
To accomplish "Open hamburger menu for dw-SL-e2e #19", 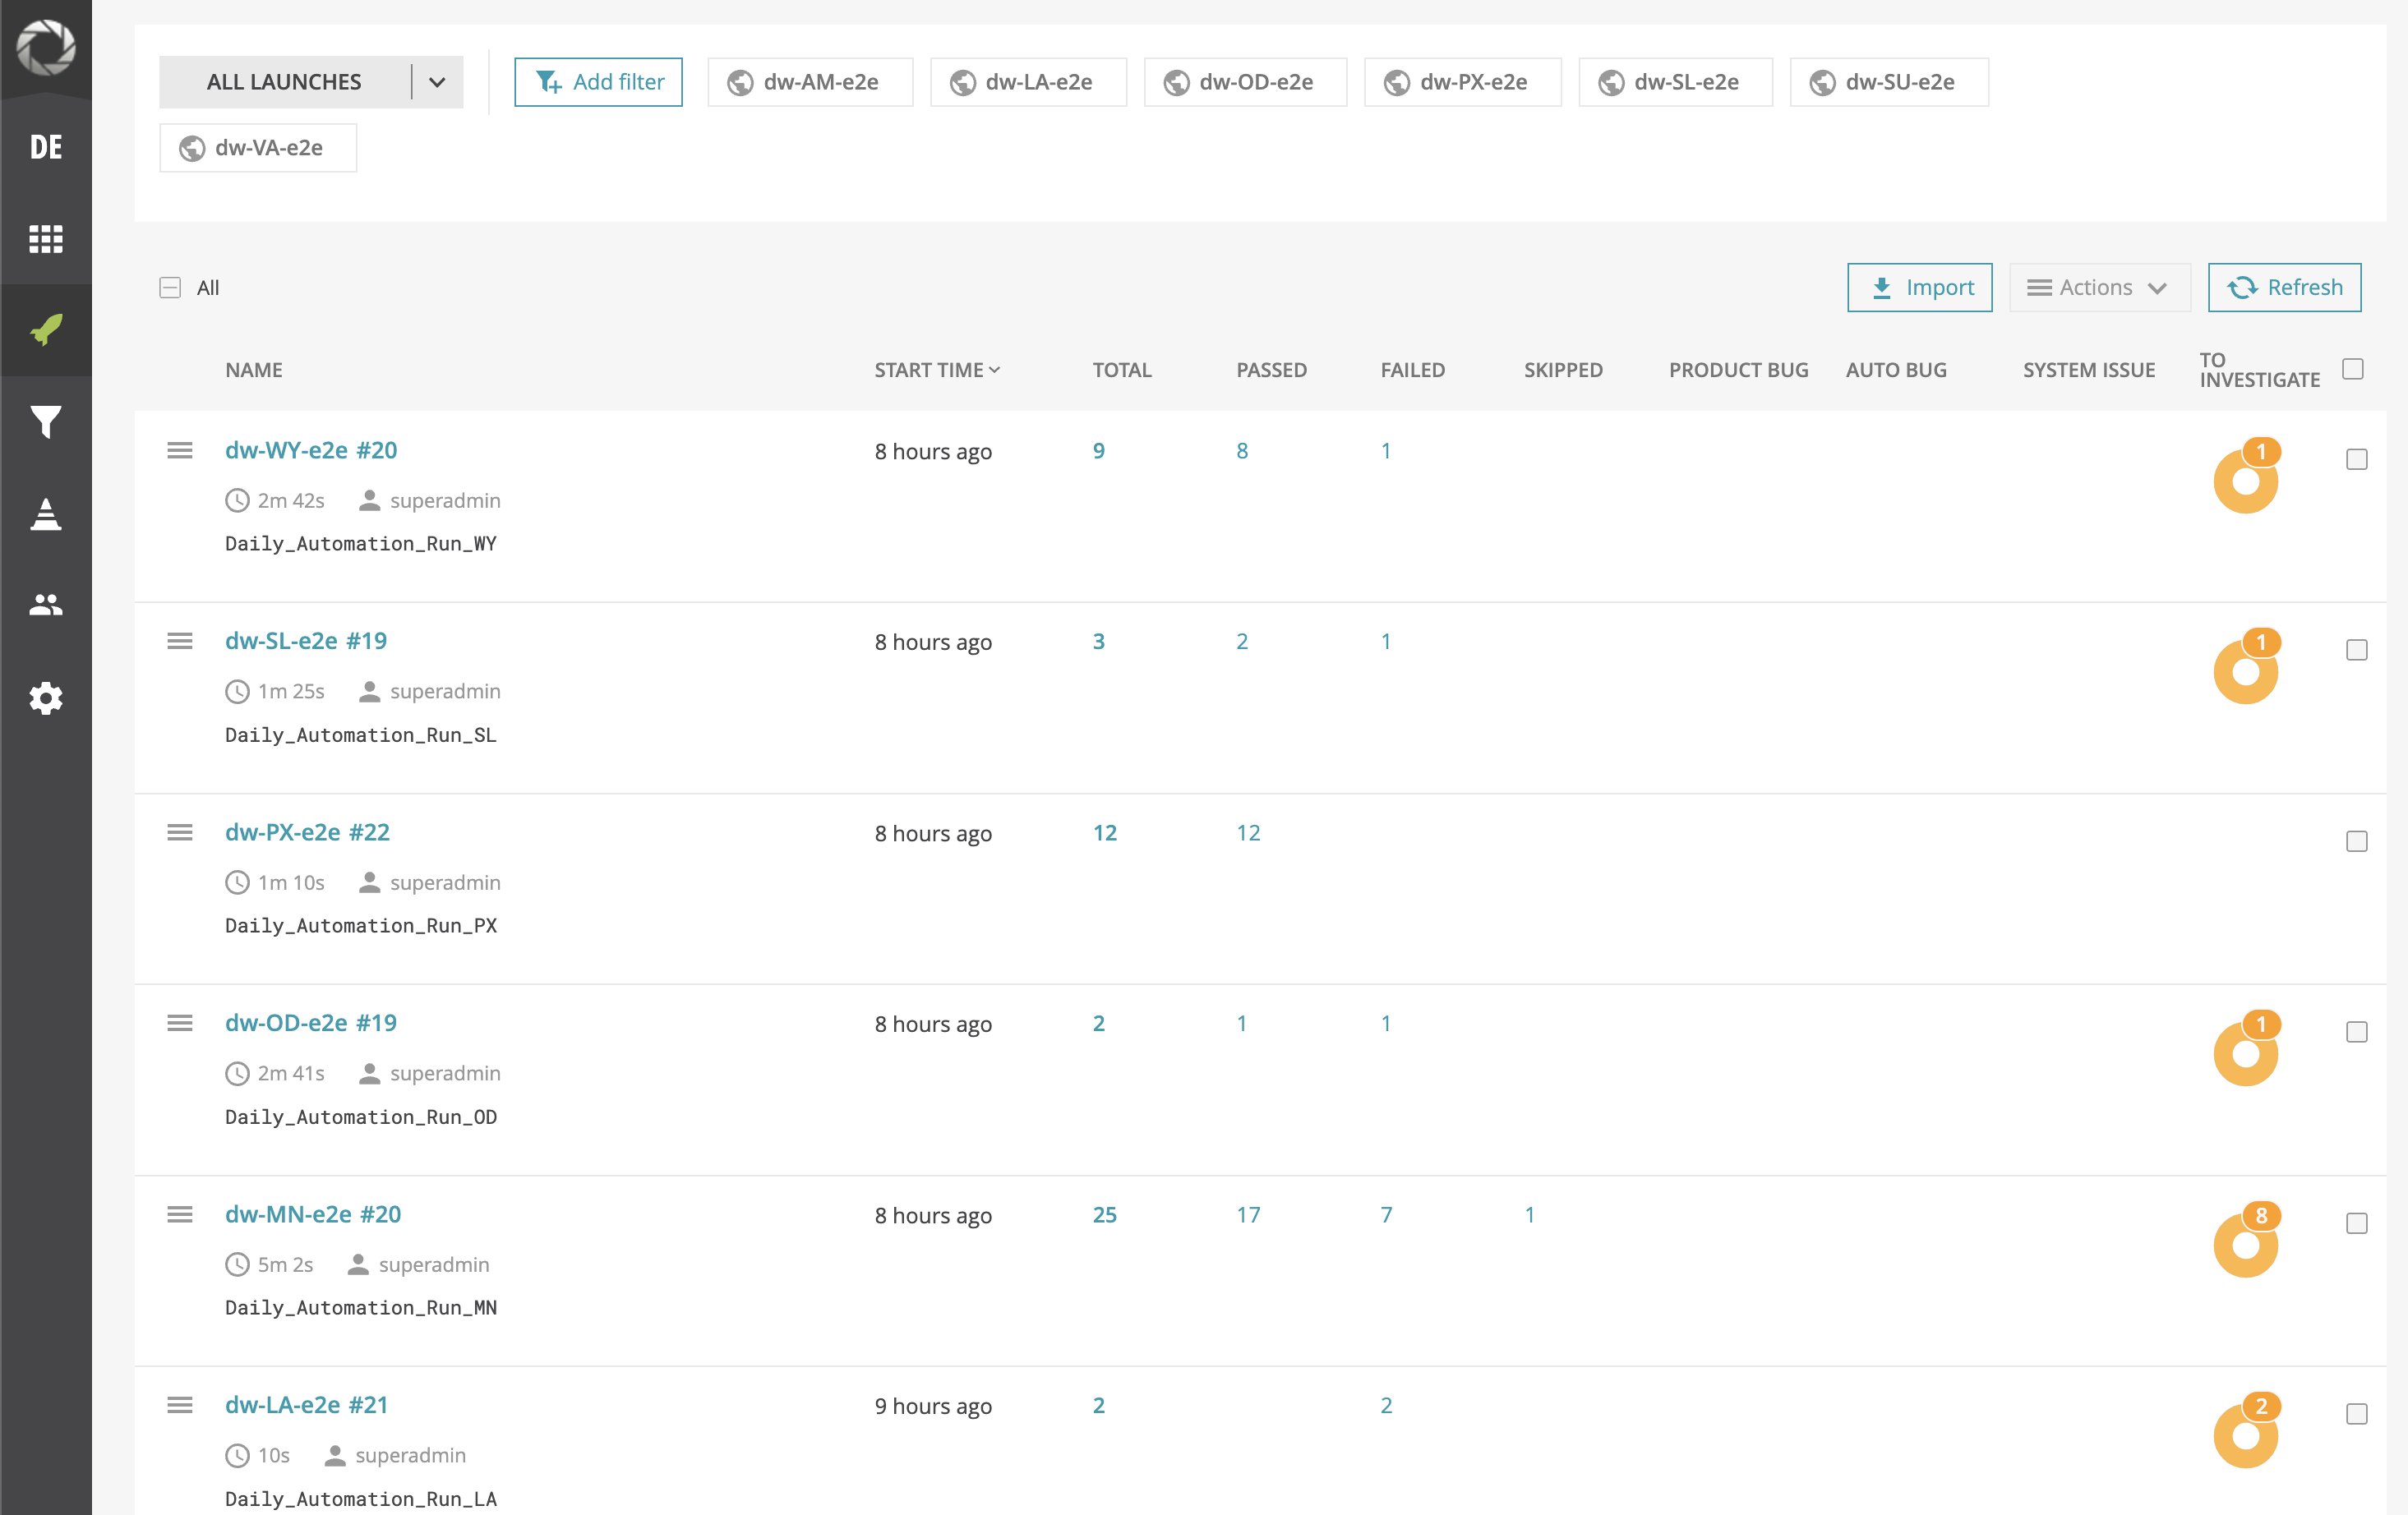I will click(x=180, y=641).
